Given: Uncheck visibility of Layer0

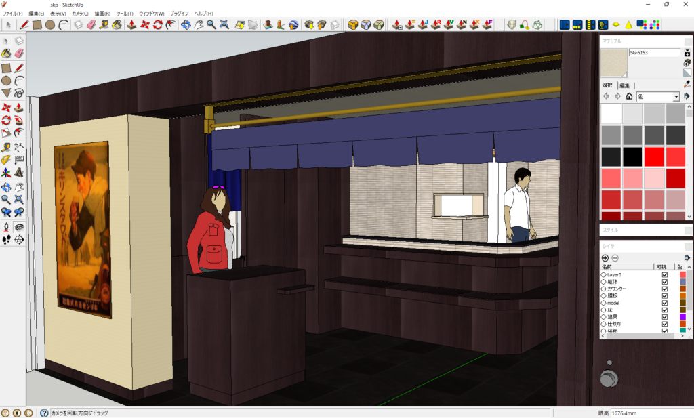Looking at the screenshot, I should click(x=664, y=274).
